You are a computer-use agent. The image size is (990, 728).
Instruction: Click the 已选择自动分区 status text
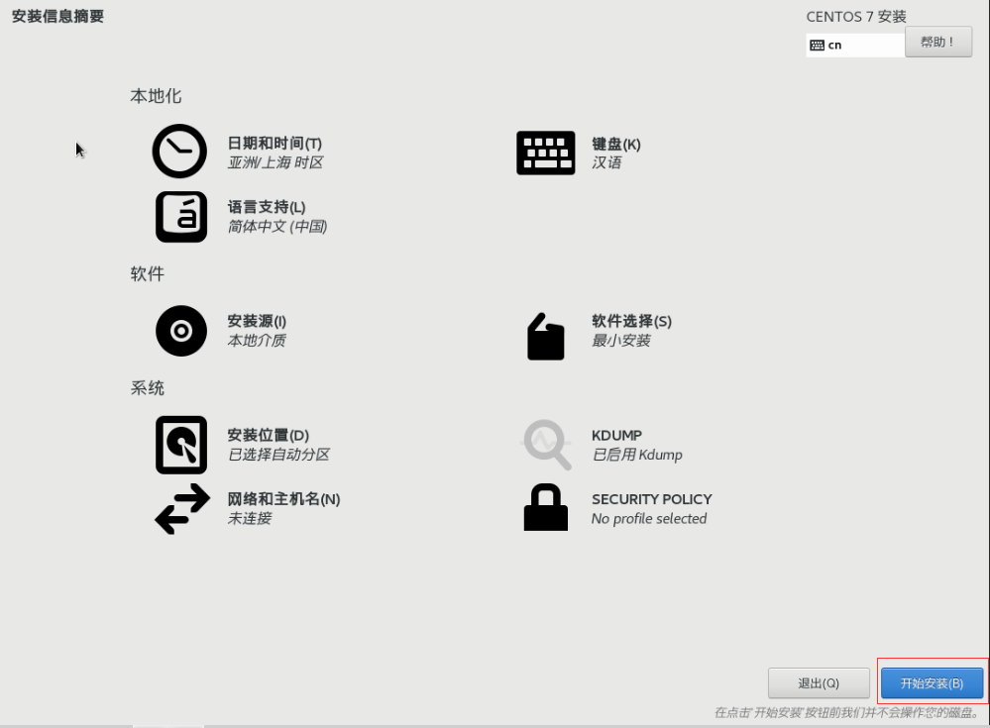coord(278,455)
